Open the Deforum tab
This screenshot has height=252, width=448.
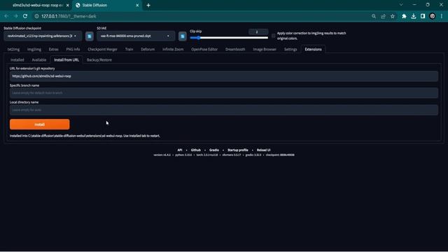pos(148,49)
